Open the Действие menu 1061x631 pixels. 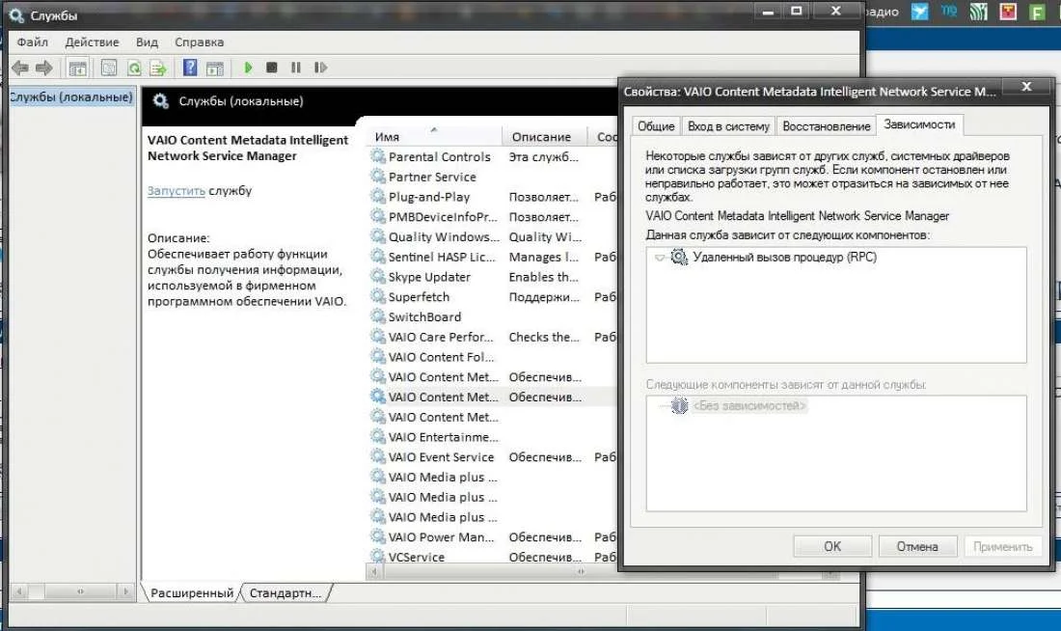tap(92, 42)
